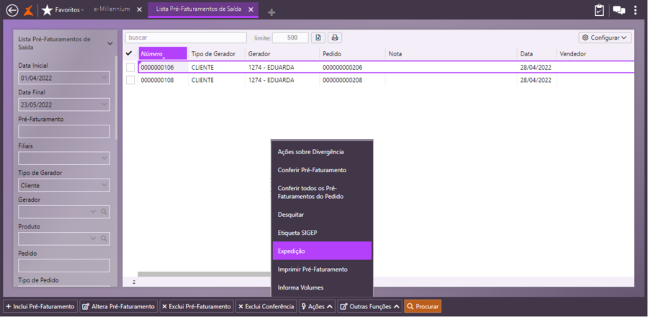Screen dimensions: 648x317
Task: Open the clipboard tasks icon
Action: click(x=599, y=10)
